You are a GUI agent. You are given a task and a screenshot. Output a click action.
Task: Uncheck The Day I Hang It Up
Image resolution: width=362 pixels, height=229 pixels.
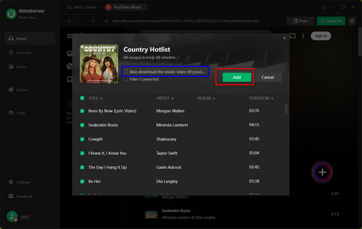(82, 167)
